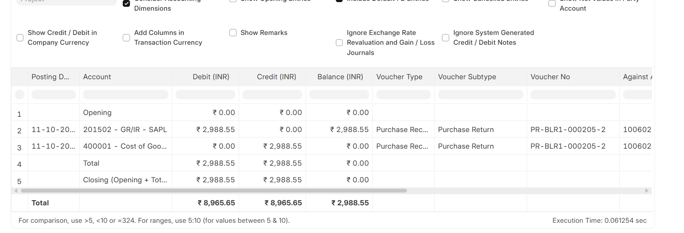Select the Account column header

pyautogui.click(x=97, y=77)
